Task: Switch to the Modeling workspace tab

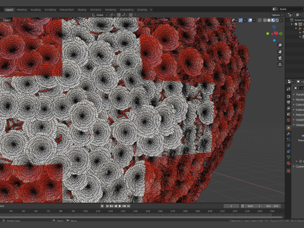Action: (22, 9)
